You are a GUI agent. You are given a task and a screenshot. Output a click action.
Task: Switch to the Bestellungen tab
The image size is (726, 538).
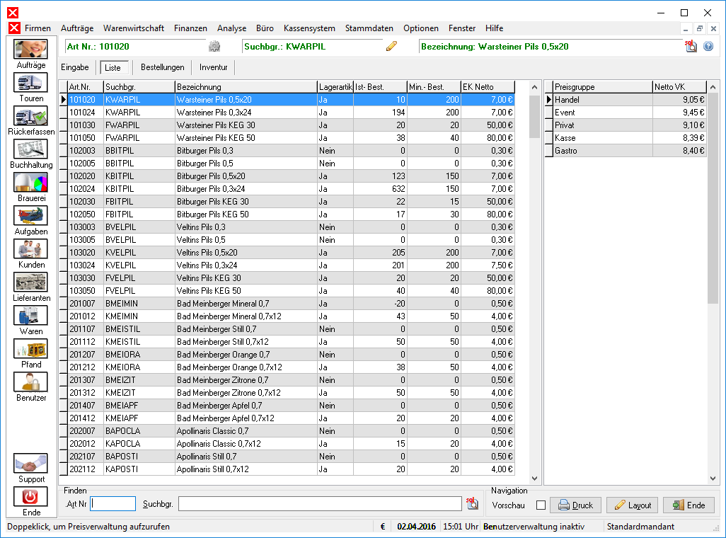163,67
